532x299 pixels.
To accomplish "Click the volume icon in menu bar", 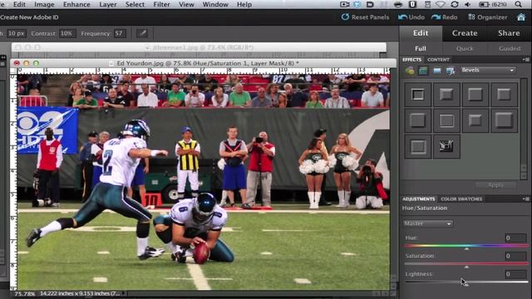I will tap(468, 4).
